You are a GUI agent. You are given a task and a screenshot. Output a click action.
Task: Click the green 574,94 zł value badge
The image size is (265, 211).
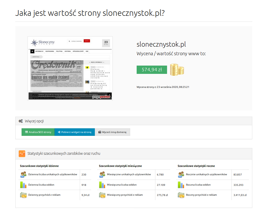click(x=152, y=70)
